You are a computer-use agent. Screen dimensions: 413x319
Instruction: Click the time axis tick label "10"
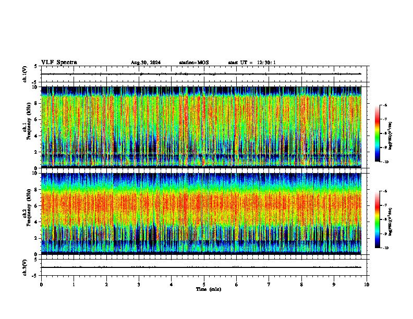[x=367, y=285]
